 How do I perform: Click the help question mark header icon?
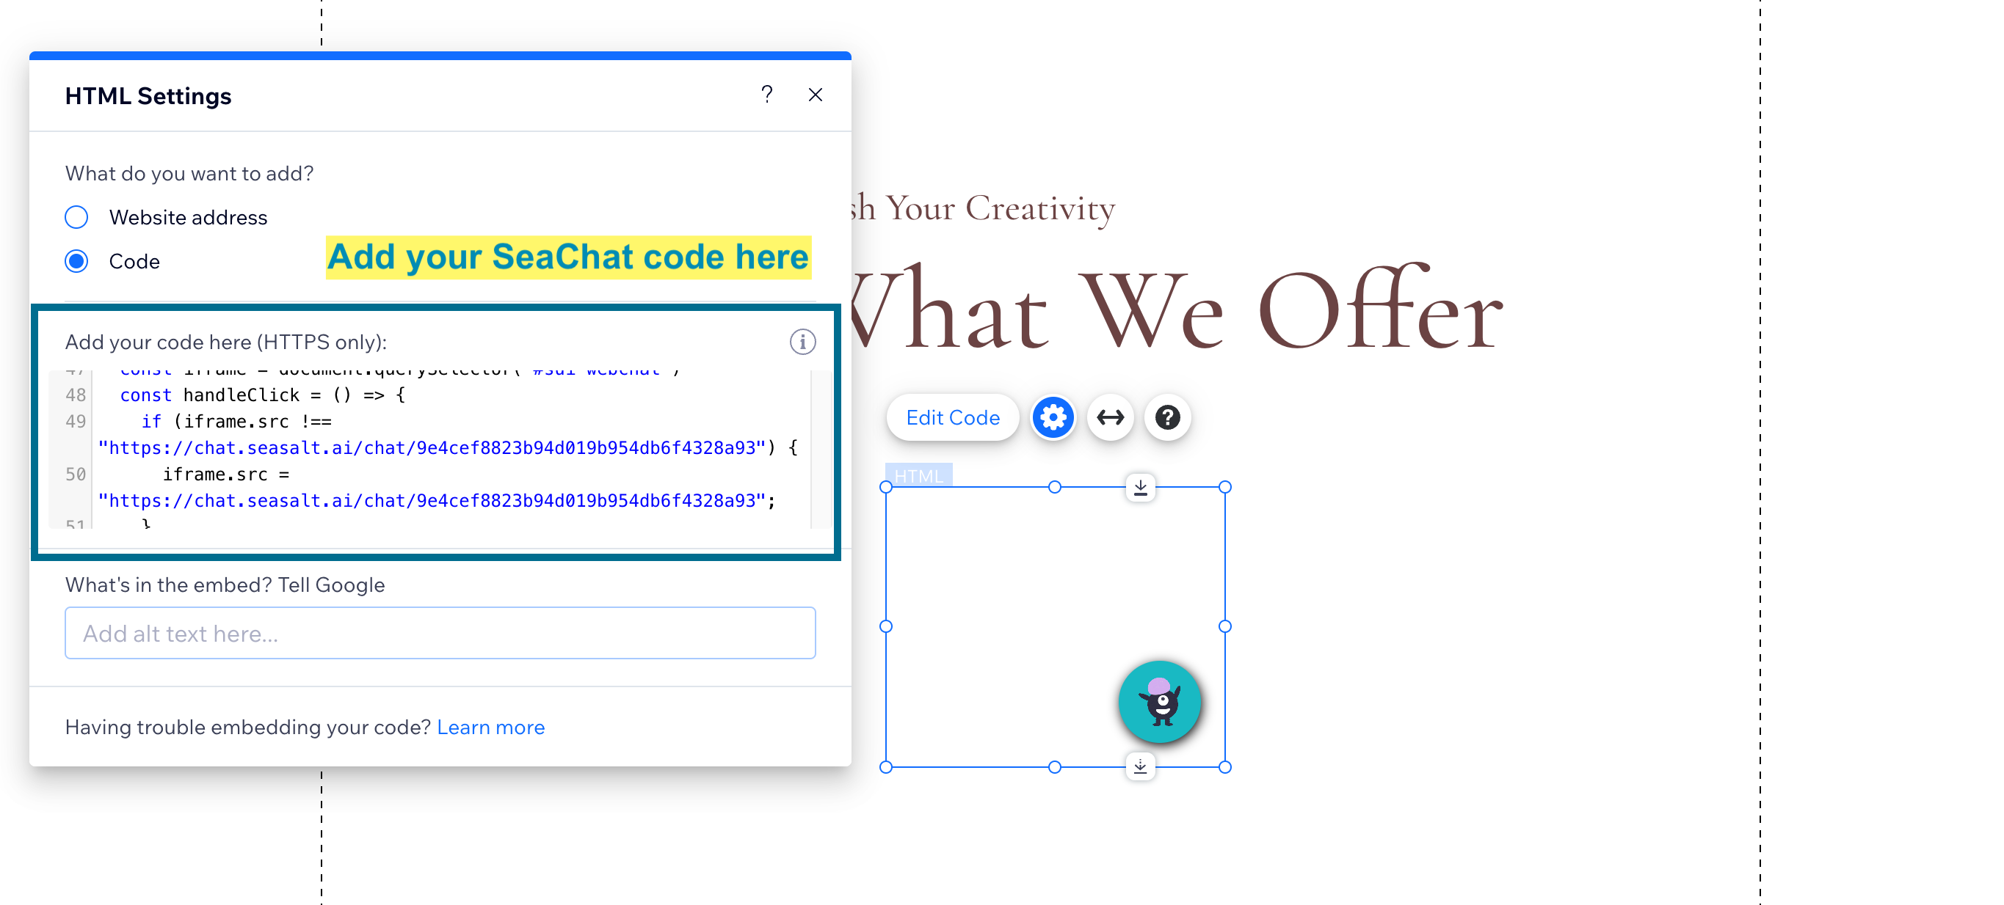(767, 95)
